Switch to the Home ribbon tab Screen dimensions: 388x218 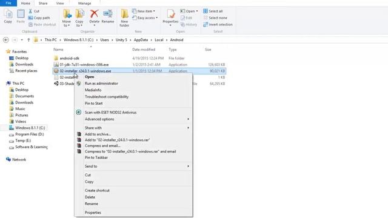click(x=25, y=4)
